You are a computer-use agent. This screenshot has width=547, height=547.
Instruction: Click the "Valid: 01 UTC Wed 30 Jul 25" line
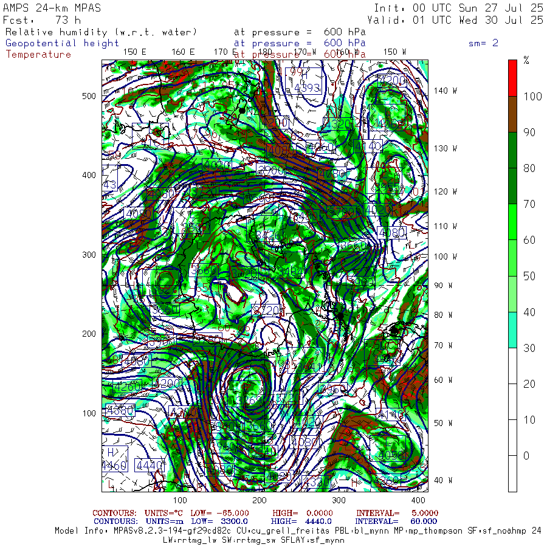455,20
